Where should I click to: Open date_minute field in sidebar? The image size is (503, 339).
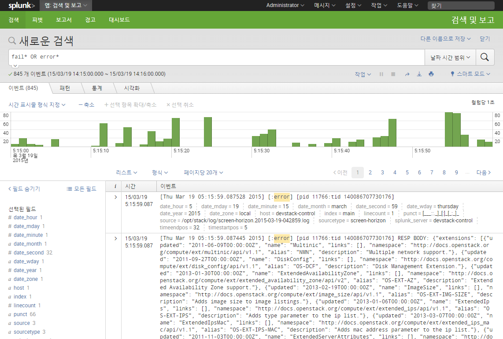(28, 235)
